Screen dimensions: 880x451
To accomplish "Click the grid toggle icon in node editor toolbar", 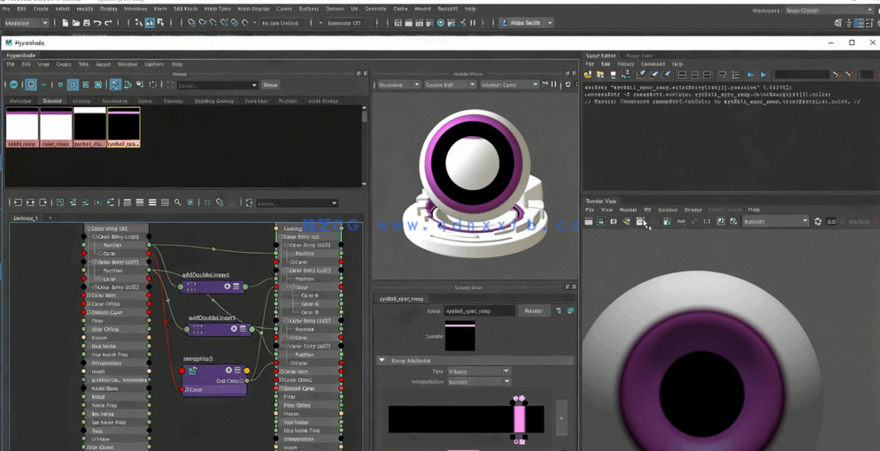I will (207, 203).
